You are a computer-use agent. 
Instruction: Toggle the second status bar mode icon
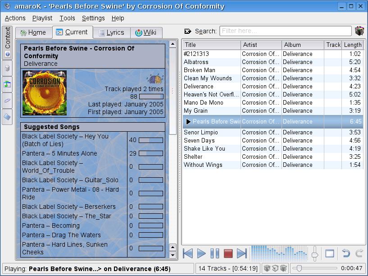275,268
